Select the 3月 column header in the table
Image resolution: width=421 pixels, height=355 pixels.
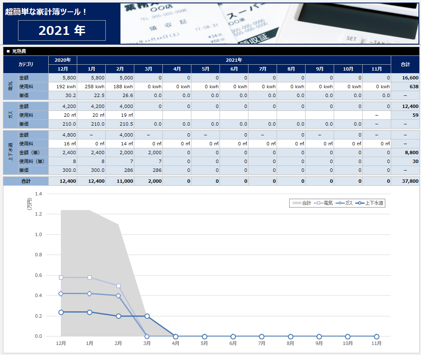pos(149,69)
